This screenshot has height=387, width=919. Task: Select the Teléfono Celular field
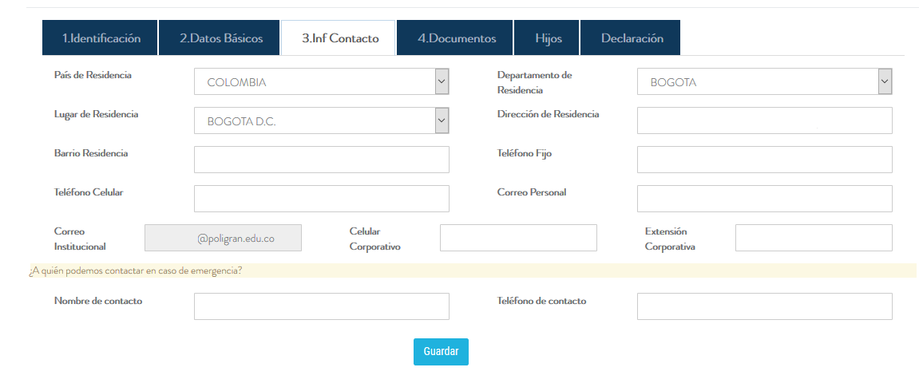[321, 199]
